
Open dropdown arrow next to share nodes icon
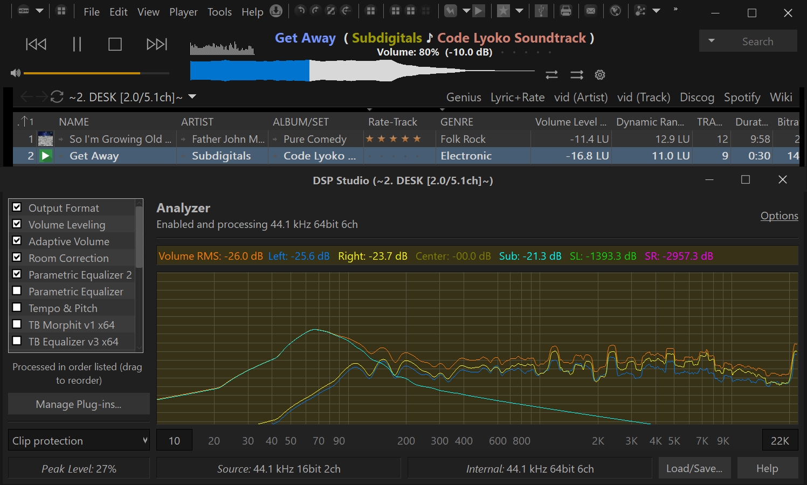pyautogui.click(x=656, y=11)
